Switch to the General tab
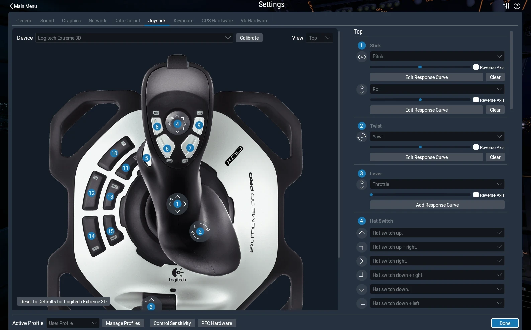The height and width of the screenshot is (330, 531). pos(24,21)
